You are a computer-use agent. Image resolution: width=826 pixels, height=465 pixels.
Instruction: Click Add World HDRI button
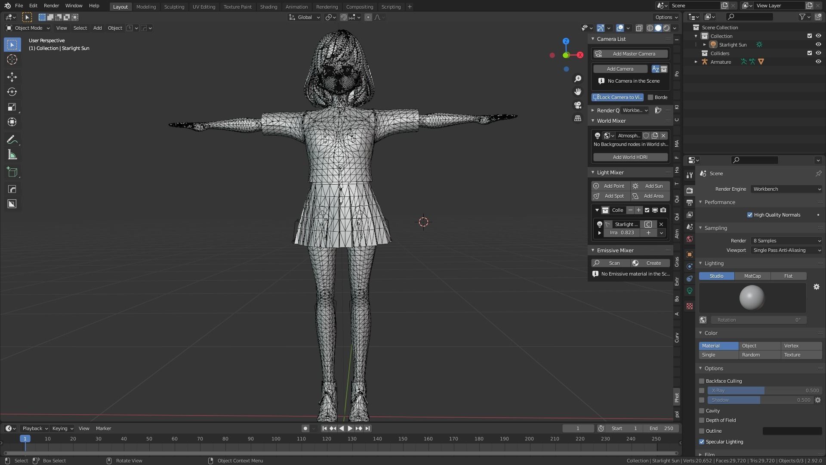click(630, 157)
